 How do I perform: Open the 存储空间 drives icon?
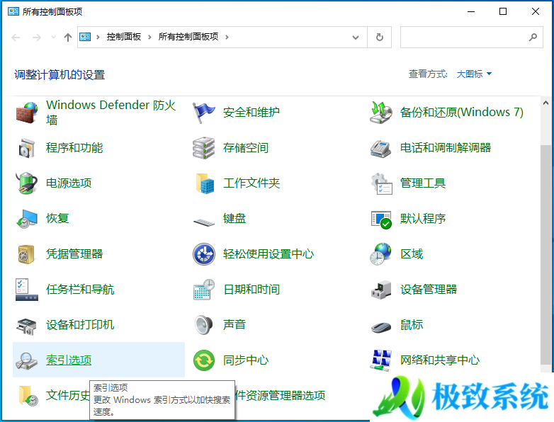click(204, 148)
